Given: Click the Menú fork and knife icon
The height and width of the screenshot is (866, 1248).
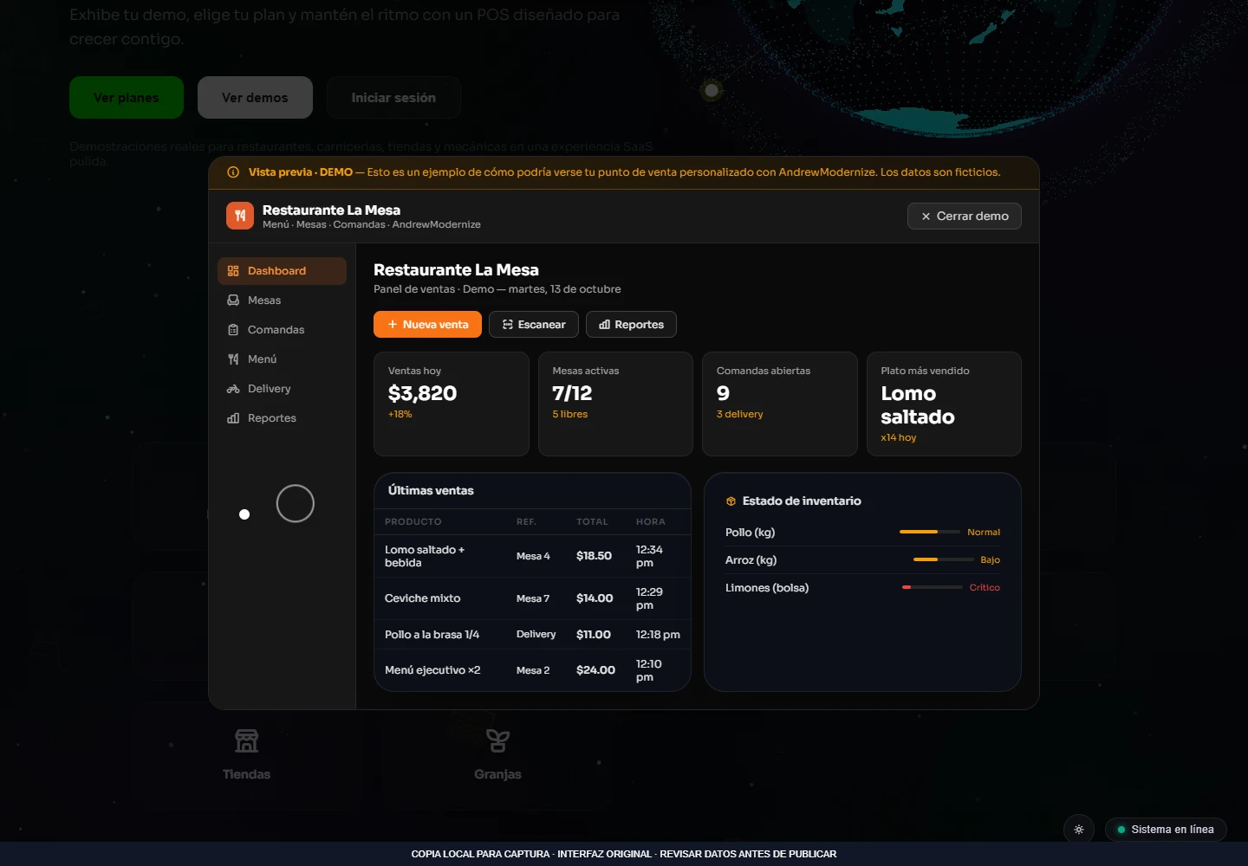Looking at the screenshot, I should tap(233, 359).
